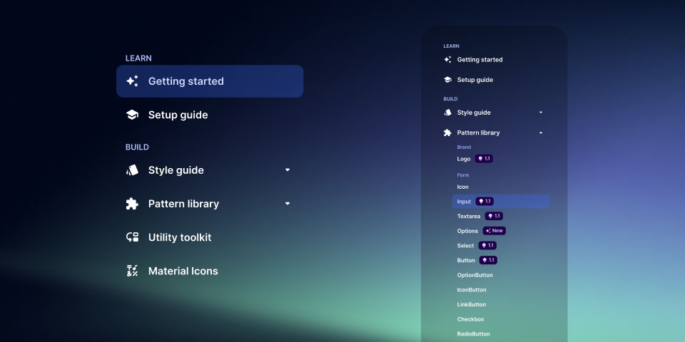Image resolution: width=685 pixels, height=342 pixels.
Task: Expand Pattern library arrow in large menu
Action: coord(288,203)
